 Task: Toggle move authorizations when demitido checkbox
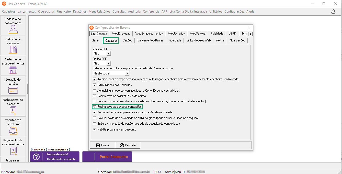(95, 79)
